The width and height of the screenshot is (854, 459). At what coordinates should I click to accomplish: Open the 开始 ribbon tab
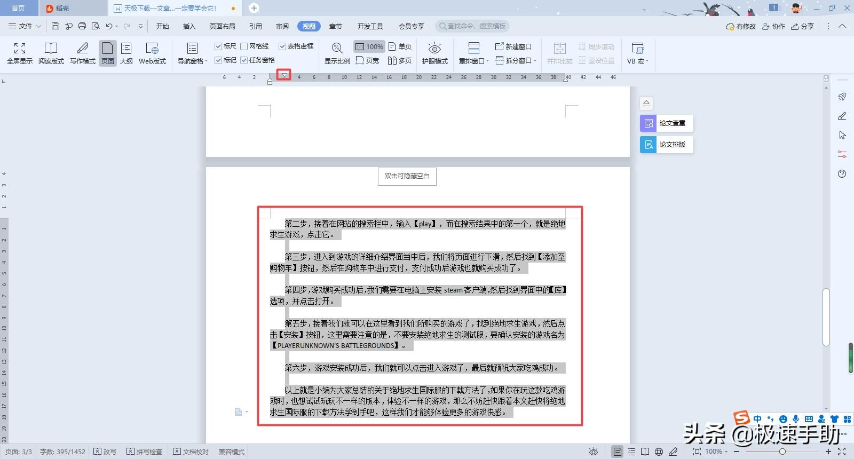click(162, 26)
